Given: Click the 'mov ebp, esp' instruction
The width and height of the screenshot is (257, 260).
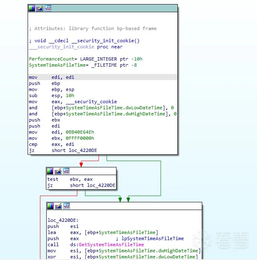Looking at the screenshot, I should pos(52,89).
